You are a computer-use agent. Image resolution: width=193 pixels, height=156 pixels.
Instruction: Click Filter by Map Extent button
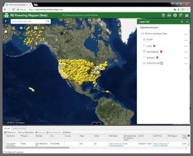26,132
